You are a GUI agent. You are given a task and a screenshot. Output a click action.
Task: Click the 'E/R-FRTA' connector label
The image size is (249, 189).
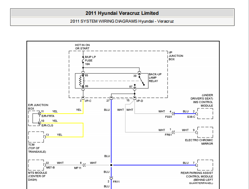(48, 116)
